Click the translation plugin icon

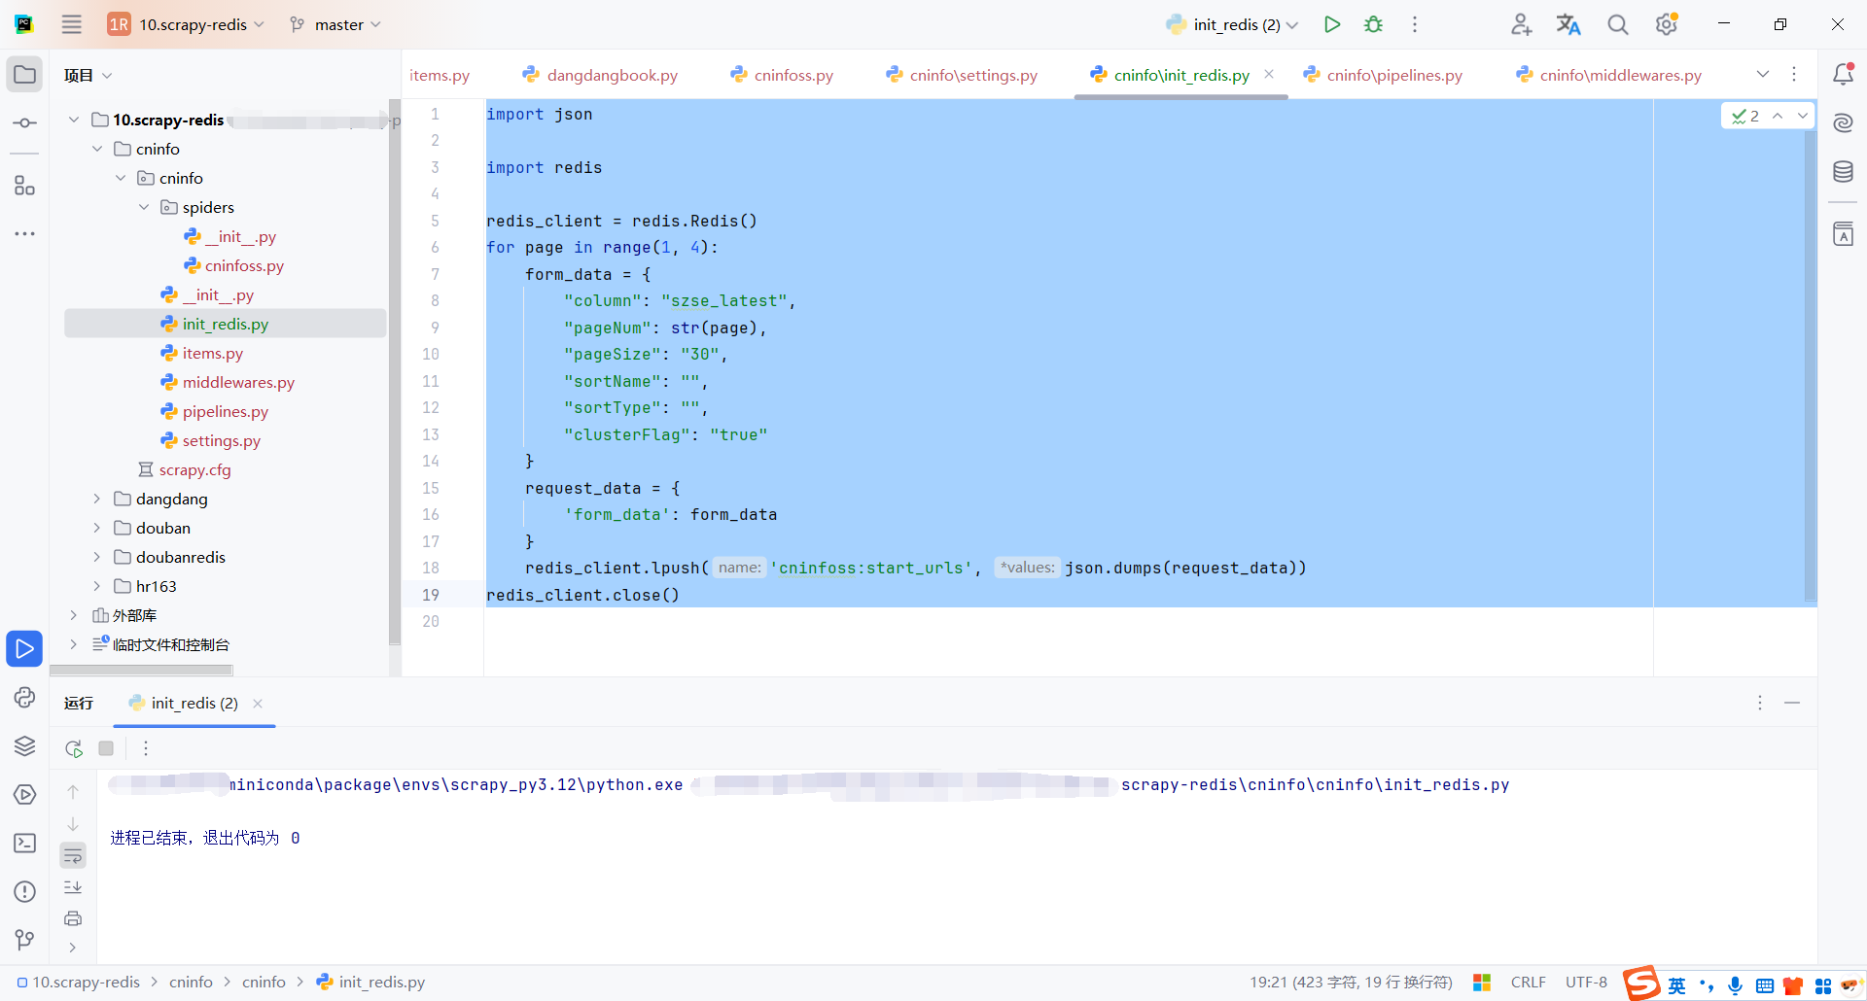1568,24
